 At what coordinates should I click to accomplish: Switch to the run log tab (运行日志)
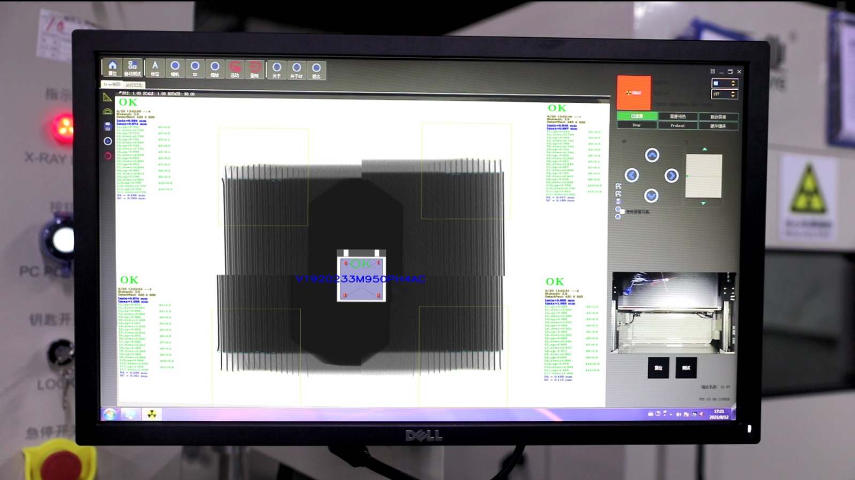tap(134, 85)
